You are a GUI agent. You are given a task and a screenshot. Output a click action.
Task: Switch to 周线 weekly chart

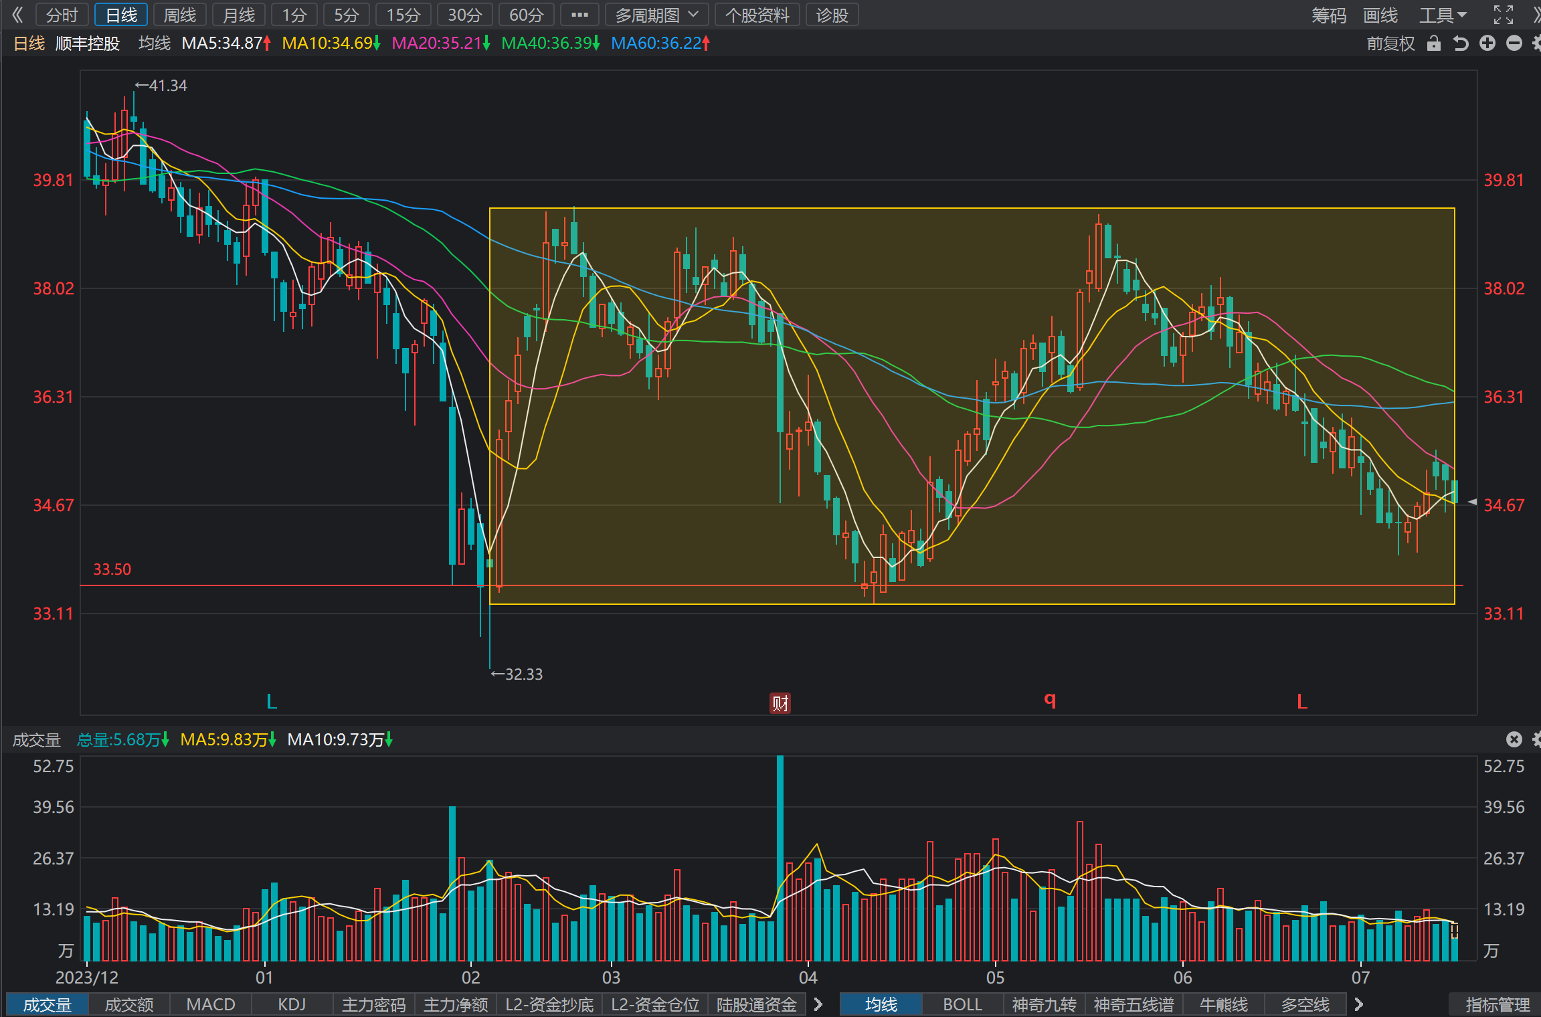(180, 15)
